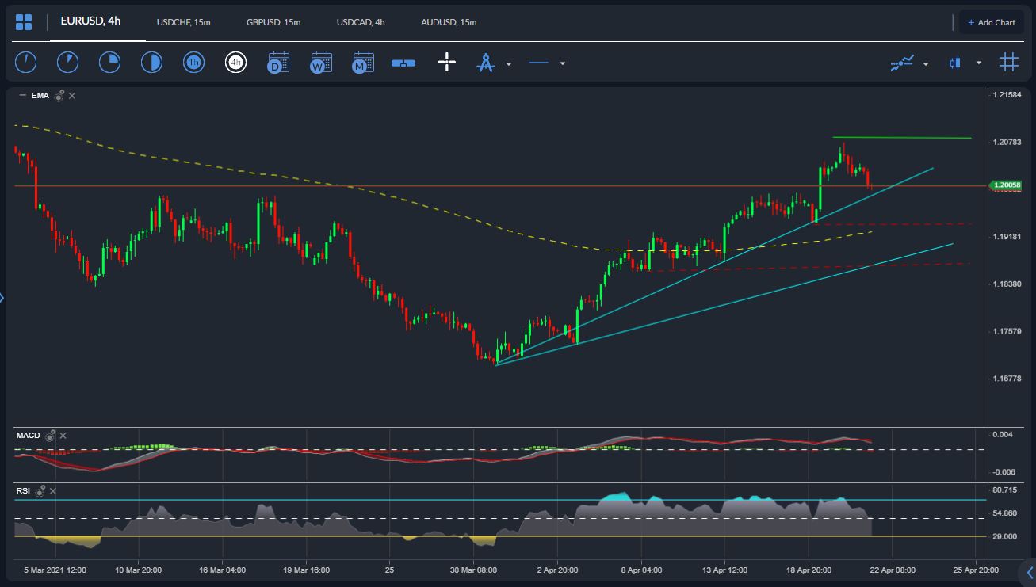Select the Monthly timeframe icon
The width and height of the screenshot is (1036, 587).
coord(362,62)
